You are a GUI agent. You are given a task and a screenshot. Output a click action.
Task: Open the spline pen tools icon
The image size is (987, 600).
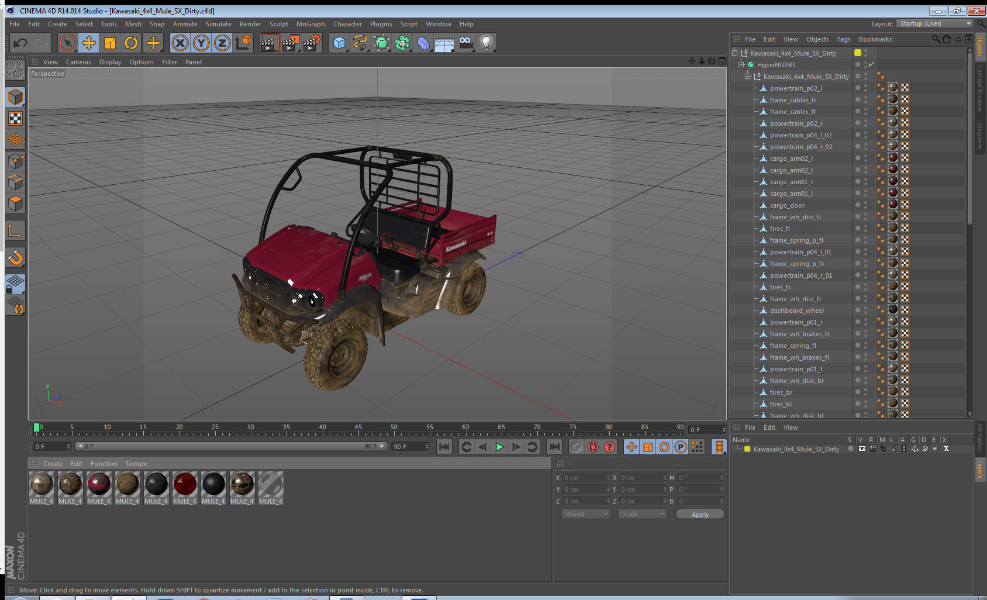(x=360, y=43)
